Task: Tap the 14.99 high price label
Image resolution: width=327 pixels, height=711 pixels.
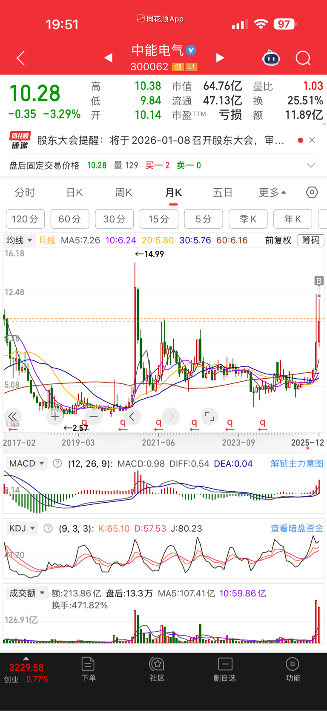Action: (x=149, y=254)
